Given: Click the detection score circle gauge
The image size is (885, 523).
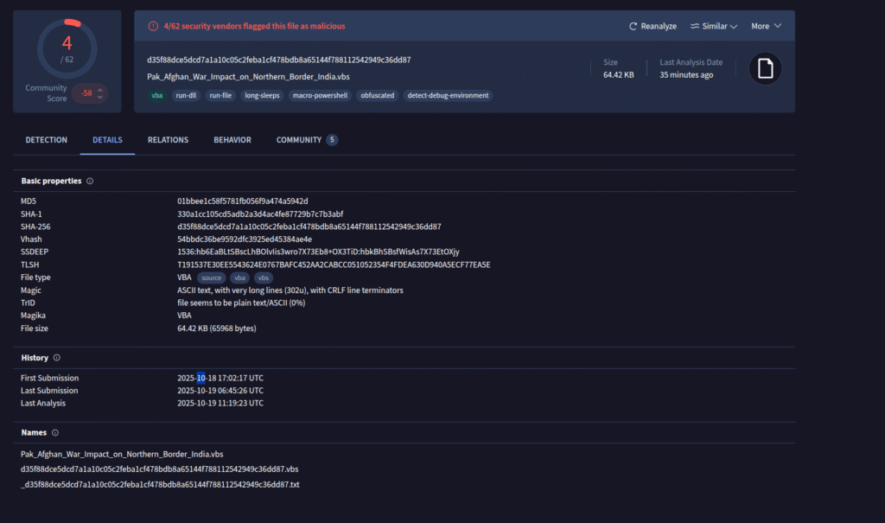Looking at the screenshot, I should coord(67,48).
